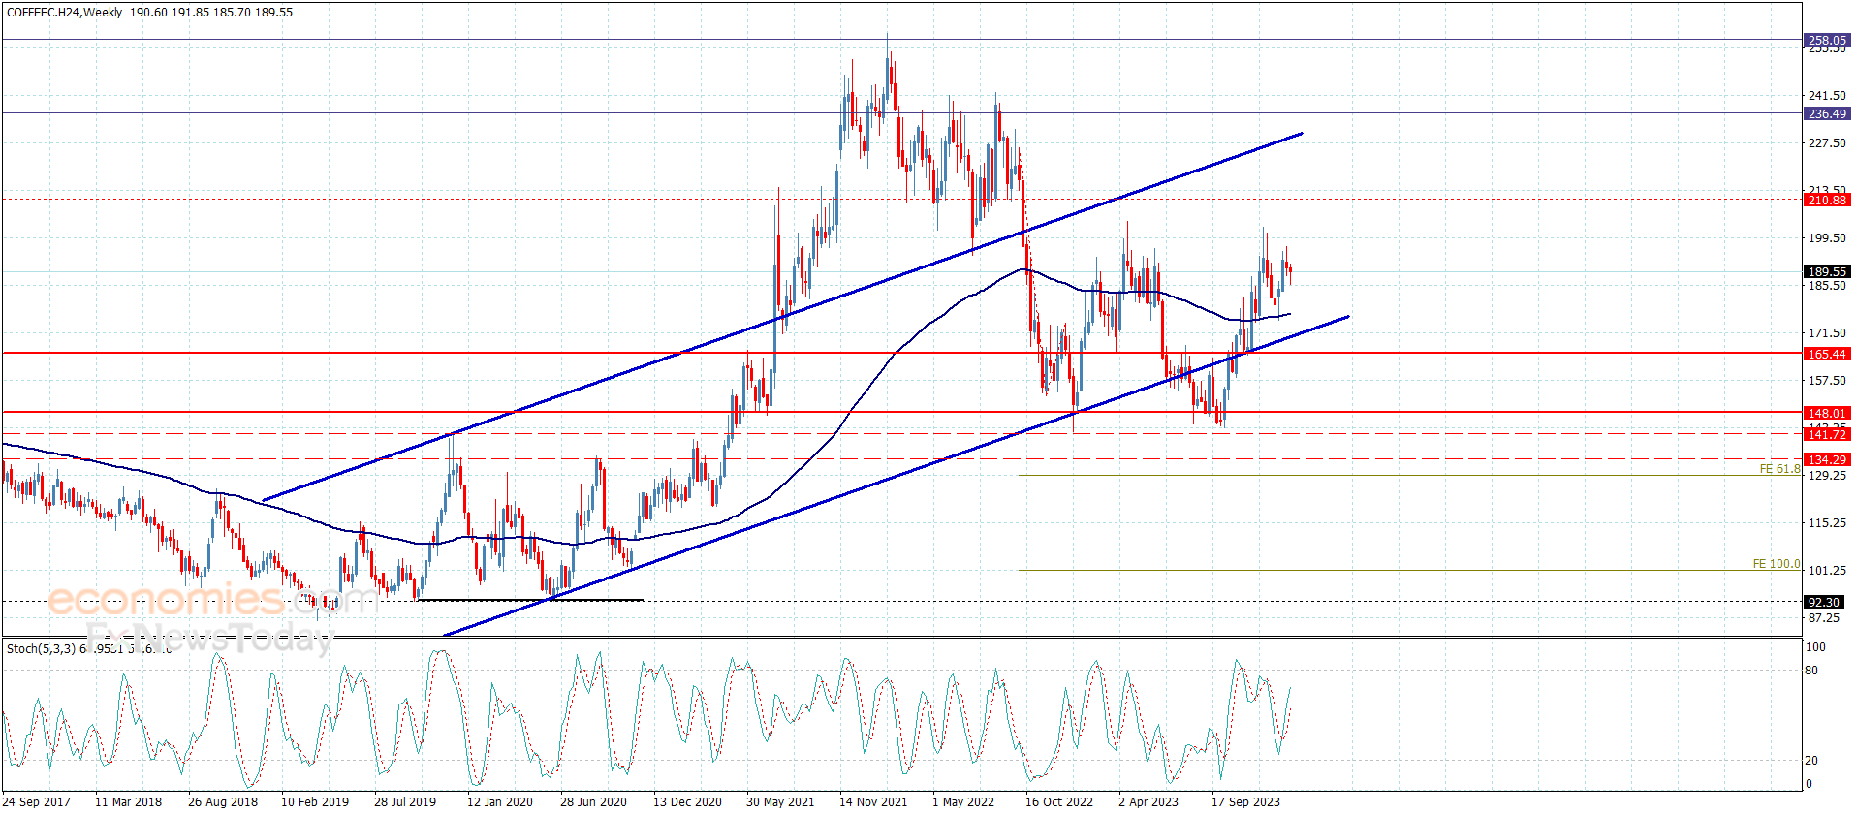Select the 134.29 price label
This screenshot has width=1857, height=814.
pyautogui.click(x=1827, y=459)
